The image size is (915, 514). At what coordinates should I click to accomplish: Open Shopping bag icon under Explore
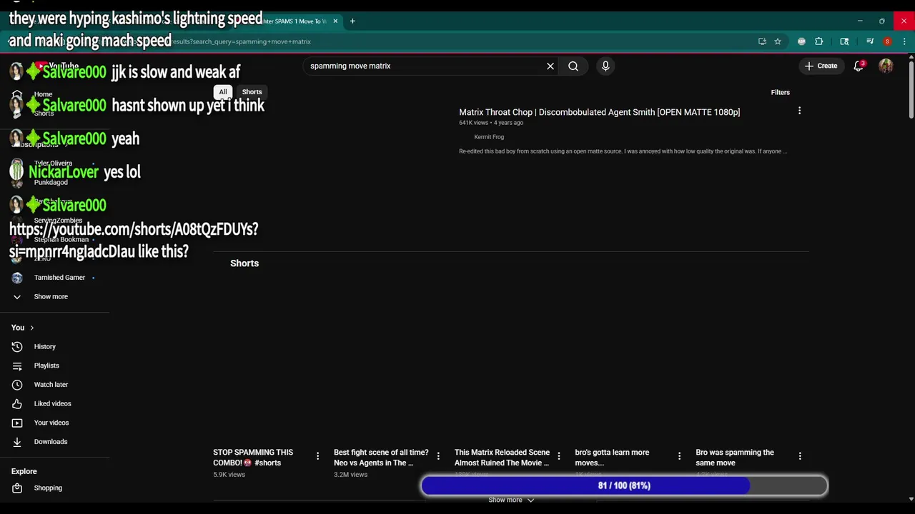click(x=17, y=488)
